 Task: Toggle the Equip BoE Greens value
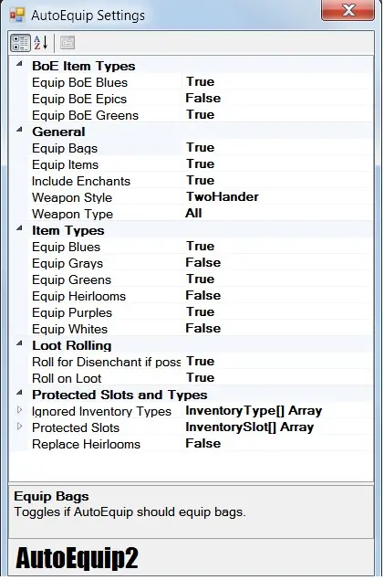pyautogui.click(x=200, y=115)
